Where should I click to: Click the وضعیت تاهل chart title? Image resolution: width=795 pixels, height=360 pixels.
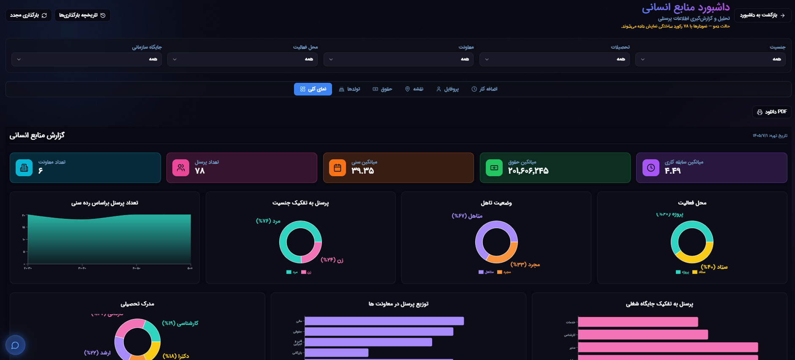[x=496, y=203]
